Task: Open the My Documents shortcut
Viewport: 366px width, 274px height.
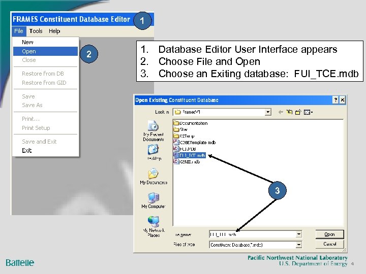Action: coord(154,177)
